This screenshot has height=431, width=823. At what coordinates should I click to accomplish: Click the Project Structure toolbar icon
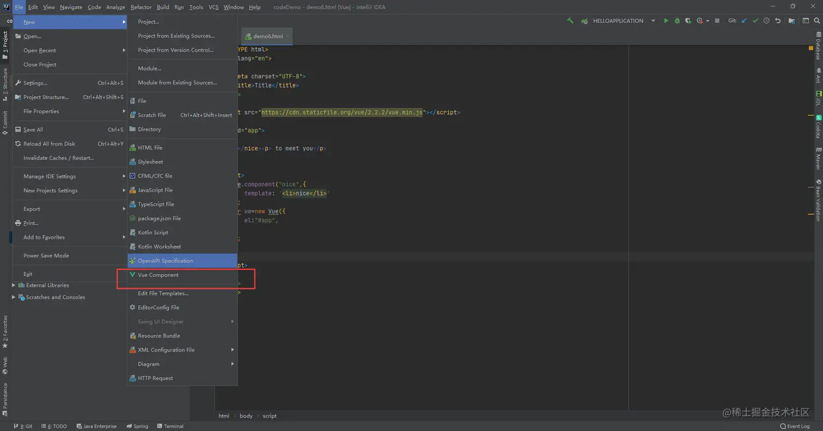tap(791, 21)
